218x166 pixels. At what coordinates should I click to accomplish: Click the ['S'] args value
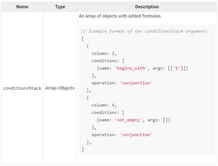click(x=177, y=68)
